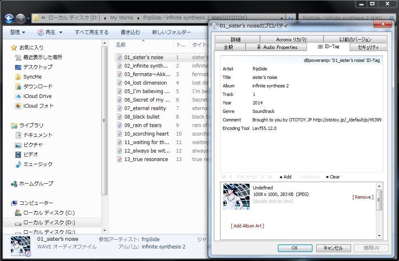Click the Add Album Art link
This screenshot has height=261, width=399.
tap(248, 226)
